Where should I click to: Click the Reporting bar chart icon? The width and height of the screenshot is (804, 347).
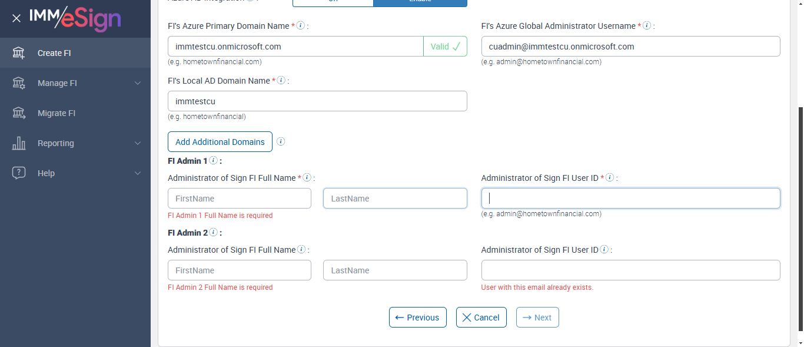click(19, 143)
